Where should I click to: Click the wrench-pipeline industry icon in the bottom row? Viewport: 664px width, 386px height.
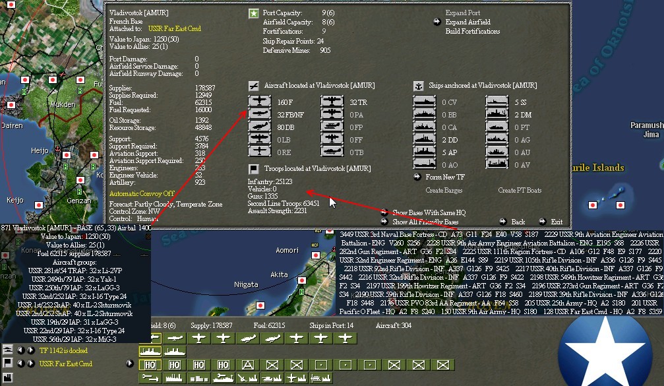[x=150, y=377]
